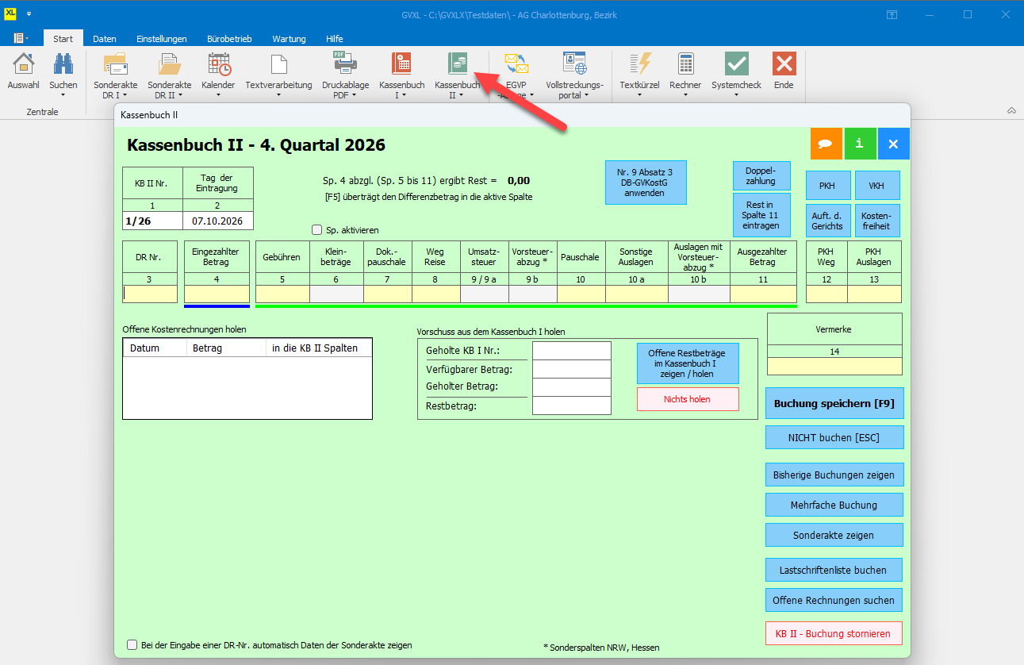Click the orange speech bubble button
The width and height of the screenshot is (1024, 665).
coord(826,144)
